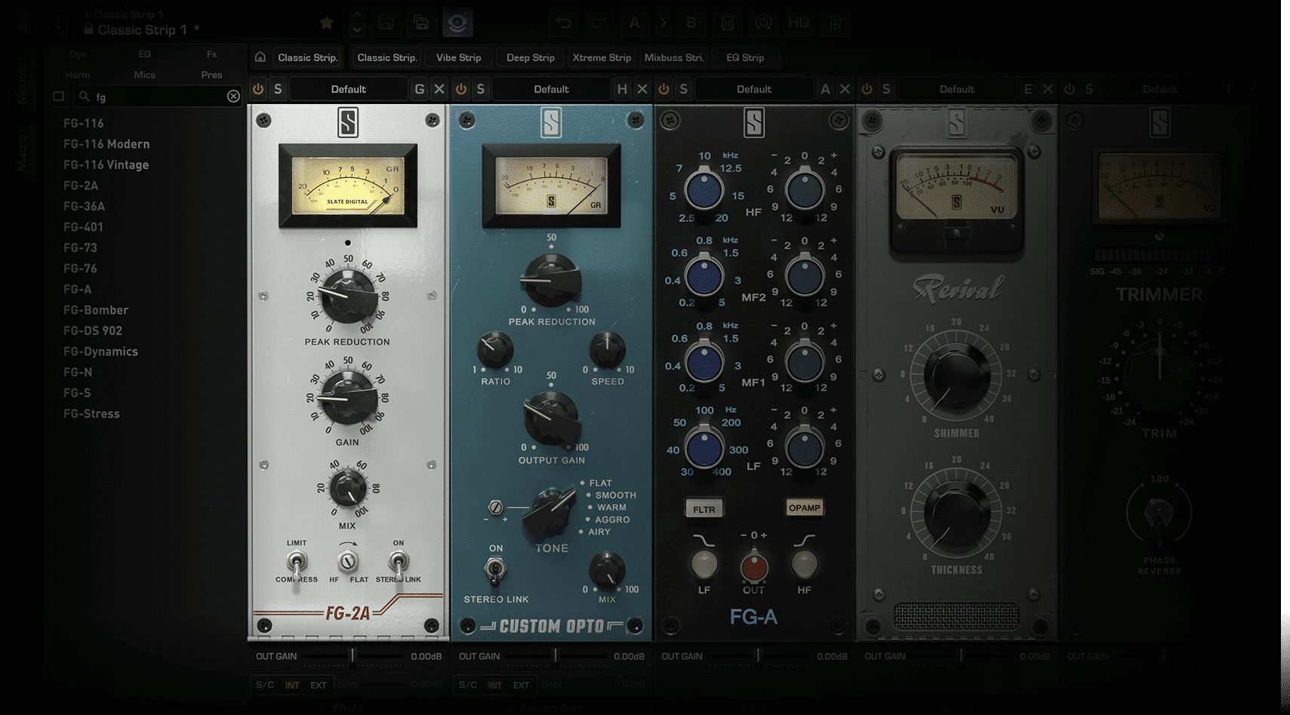
Task: Click the home icon in strip bar
Action: tap(260, 57)
